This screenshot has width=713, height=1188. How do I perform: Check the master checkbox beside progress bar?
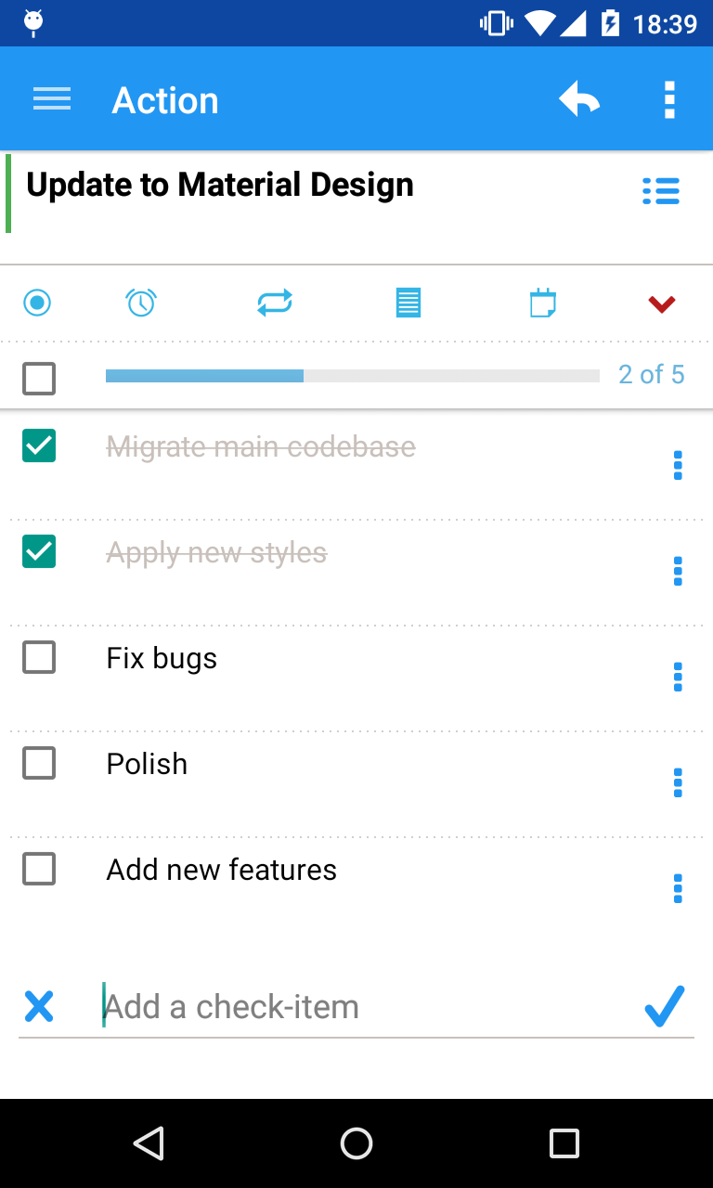pos(39,378)
